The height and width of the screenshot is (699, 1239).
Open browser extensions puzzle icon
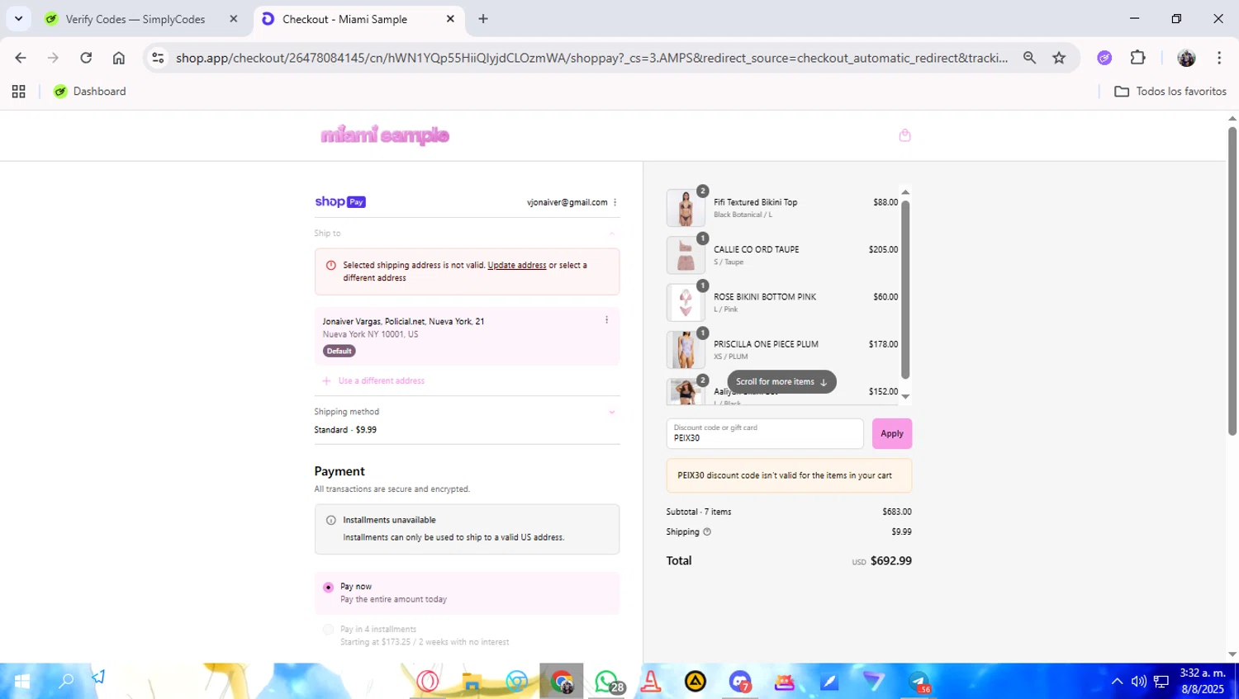tap(1138, 58)
